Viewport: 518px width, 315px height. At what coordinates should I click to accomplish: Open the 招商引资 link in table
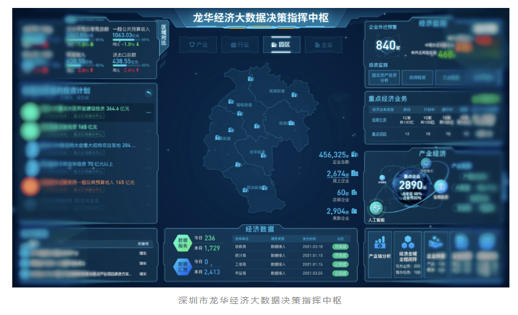pos(380,119)
